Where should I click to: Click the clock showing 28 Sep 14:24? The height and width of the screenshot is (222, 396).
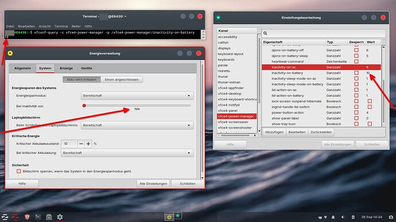click(371, 217)
